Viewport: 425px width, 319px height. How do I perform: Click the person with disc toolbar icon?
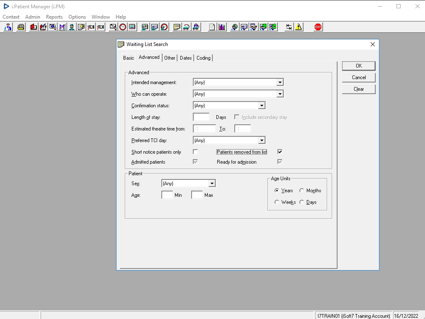(x=234, y=27)
